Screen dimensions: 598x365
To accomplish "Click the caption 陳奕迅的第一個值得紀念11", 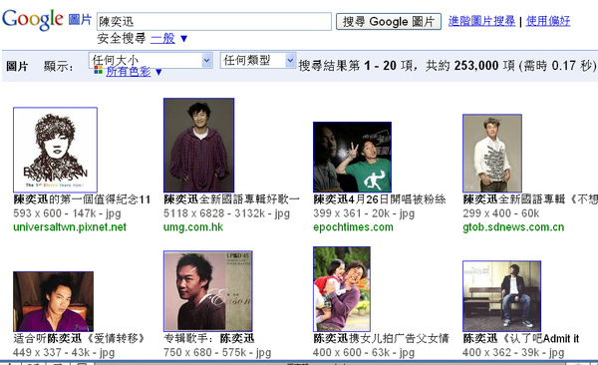I will 82,199.
